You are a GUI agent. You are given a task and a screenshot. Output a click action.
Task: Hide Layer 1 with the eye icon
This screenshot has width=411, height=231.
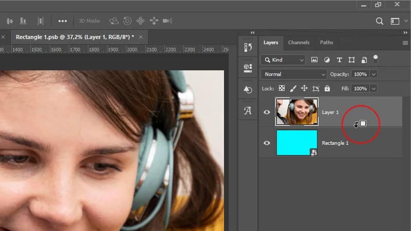[267, 112]
